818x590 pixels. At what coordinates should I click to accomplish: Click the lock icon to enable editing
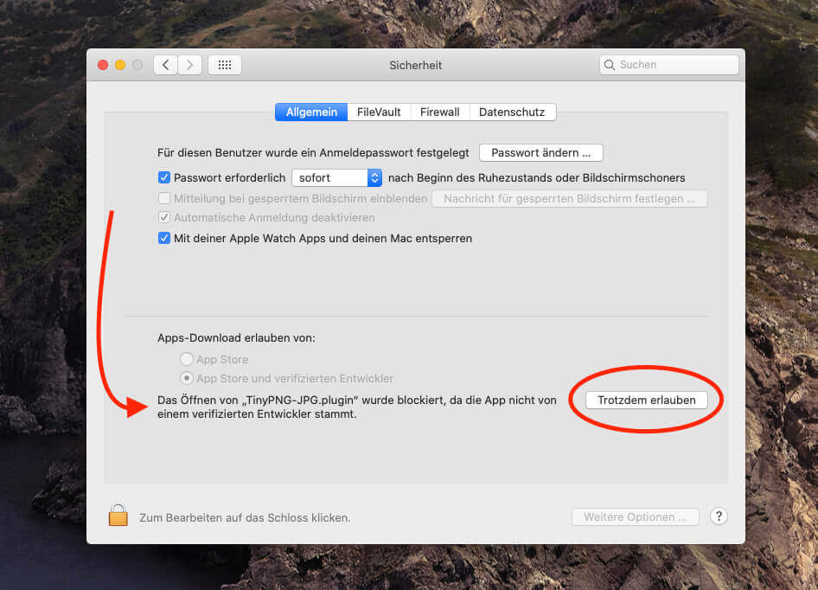118,514
